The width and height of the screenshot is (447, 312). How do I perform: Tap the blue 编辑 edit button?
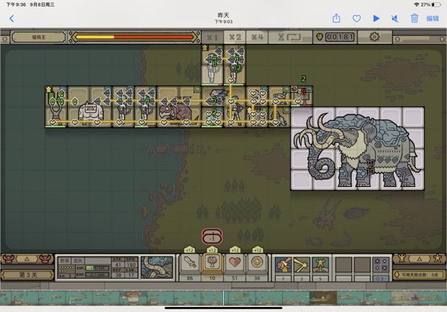point(433,19)
